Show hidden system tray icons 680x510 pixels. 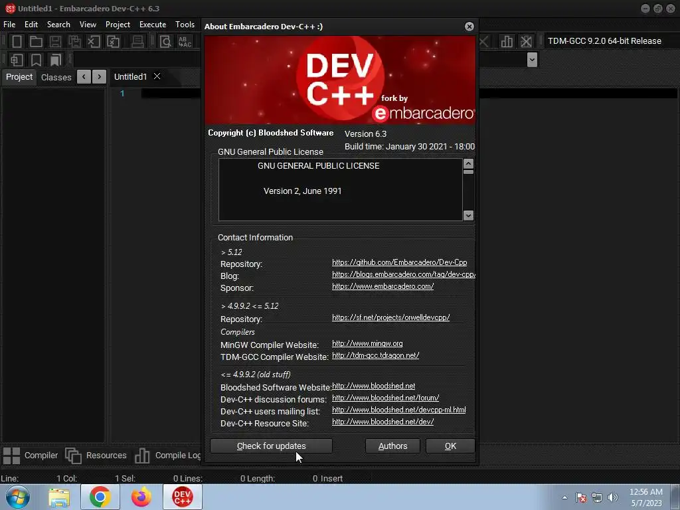(564, 497)
